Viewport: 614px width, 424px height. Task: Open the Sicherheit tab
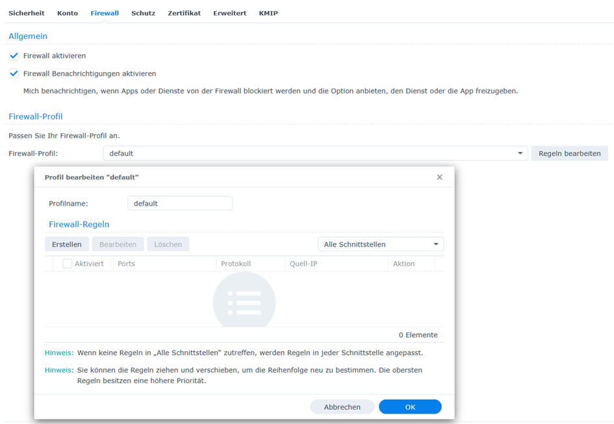[26, 13]
